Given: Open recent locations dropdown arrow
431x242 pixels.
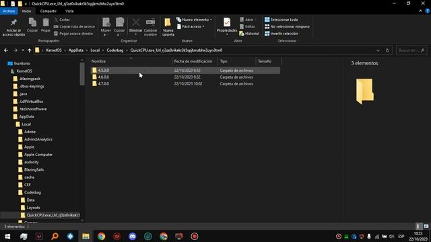Looking at the screenshot, I should pos(23,50).
